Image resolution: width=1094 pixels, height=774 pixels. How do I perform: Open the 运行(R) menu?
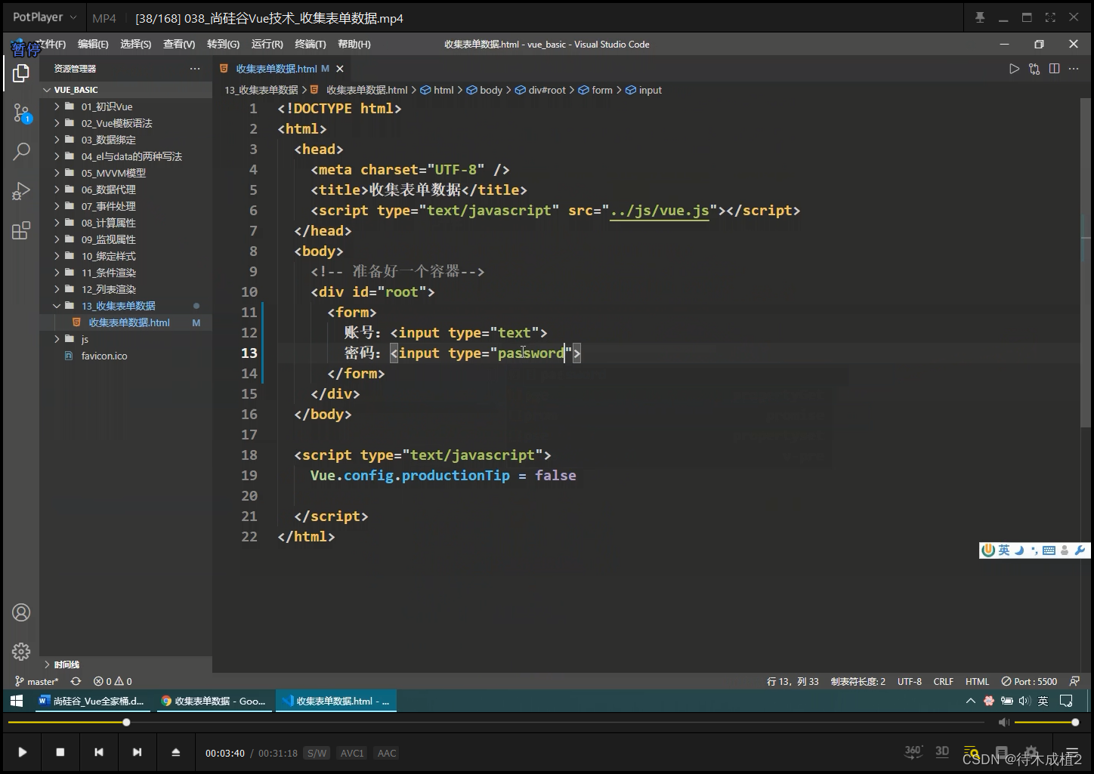(x=267, y=45)
